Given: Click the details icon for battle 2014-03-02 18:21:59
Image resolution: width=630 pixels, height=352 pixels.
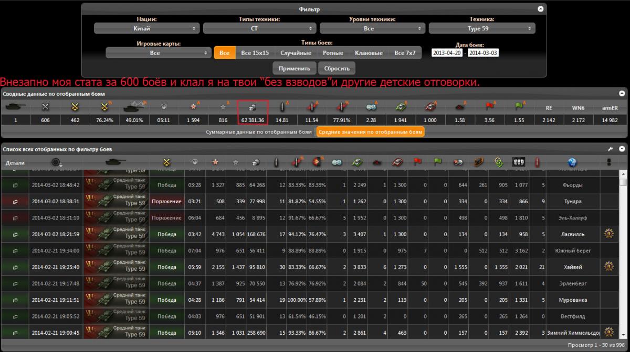Looking at the screenshot, I should pyautogui.click(x=15, y=234).
